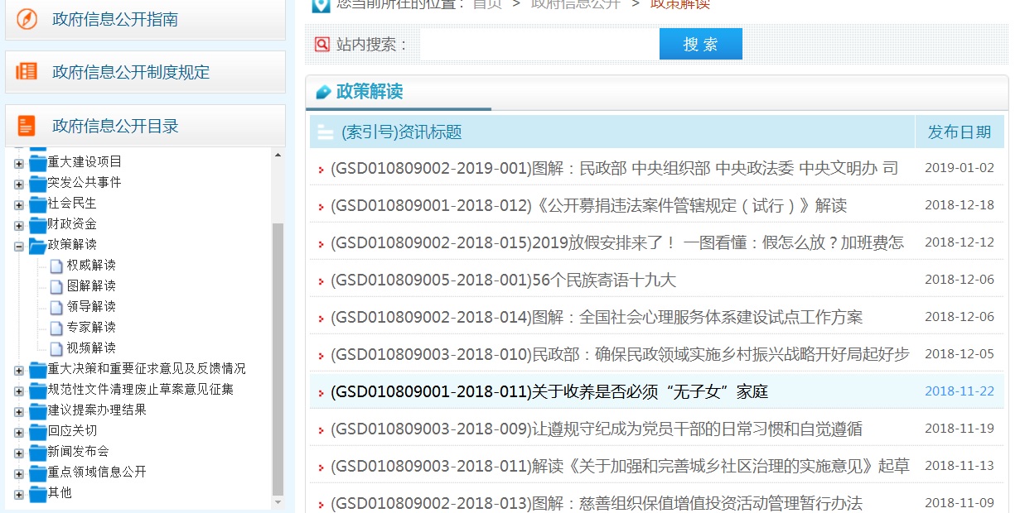Expand the 社会民生 tree node
The height and width of the screenshot is (513, 1020).
(x=19, y=204)
